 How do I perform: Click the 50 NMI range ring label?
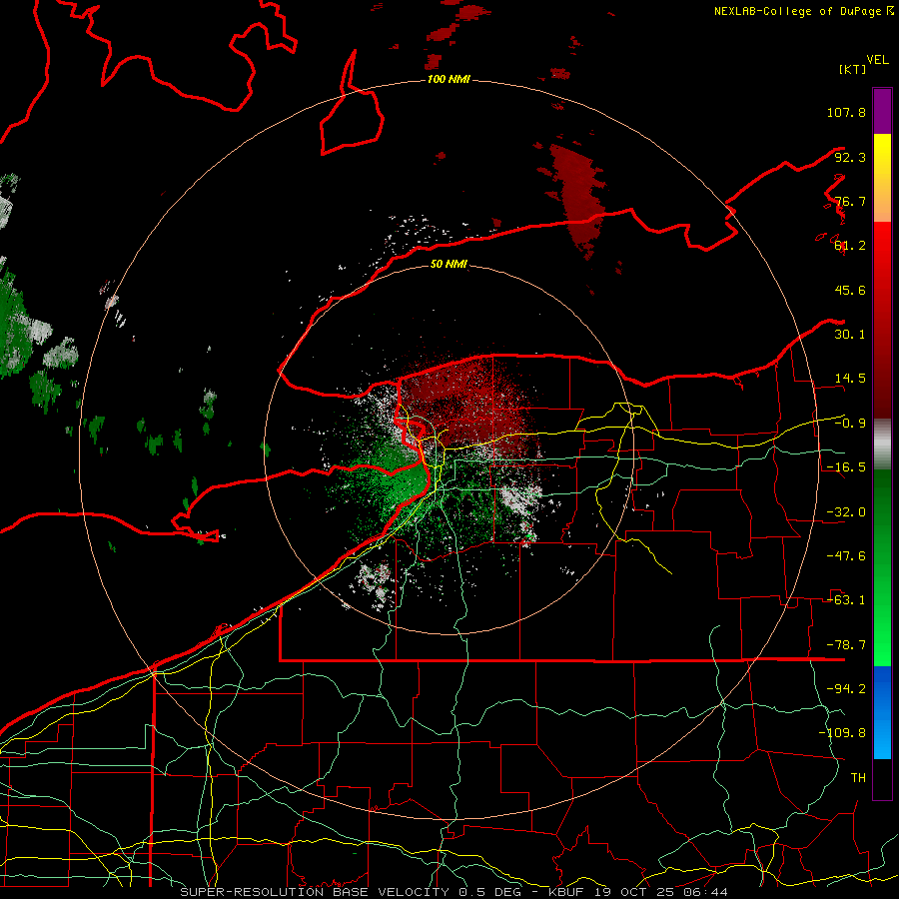(x=449, y=264)
